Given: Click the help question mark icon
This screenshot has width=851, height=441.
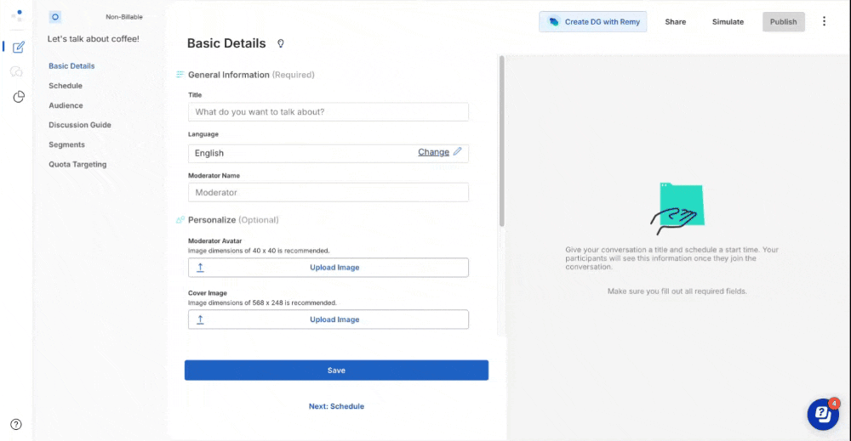Looking at the screenshot, I should (x=16, y=424).
